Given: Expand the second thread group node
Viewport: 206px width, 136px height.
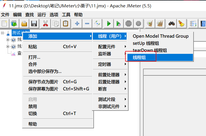Looking at the screenshot, I should pos(8,46).
